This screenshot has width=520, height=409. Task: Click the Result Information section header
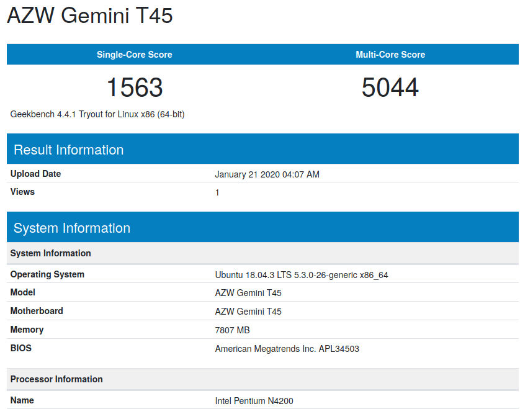point(262,149)
